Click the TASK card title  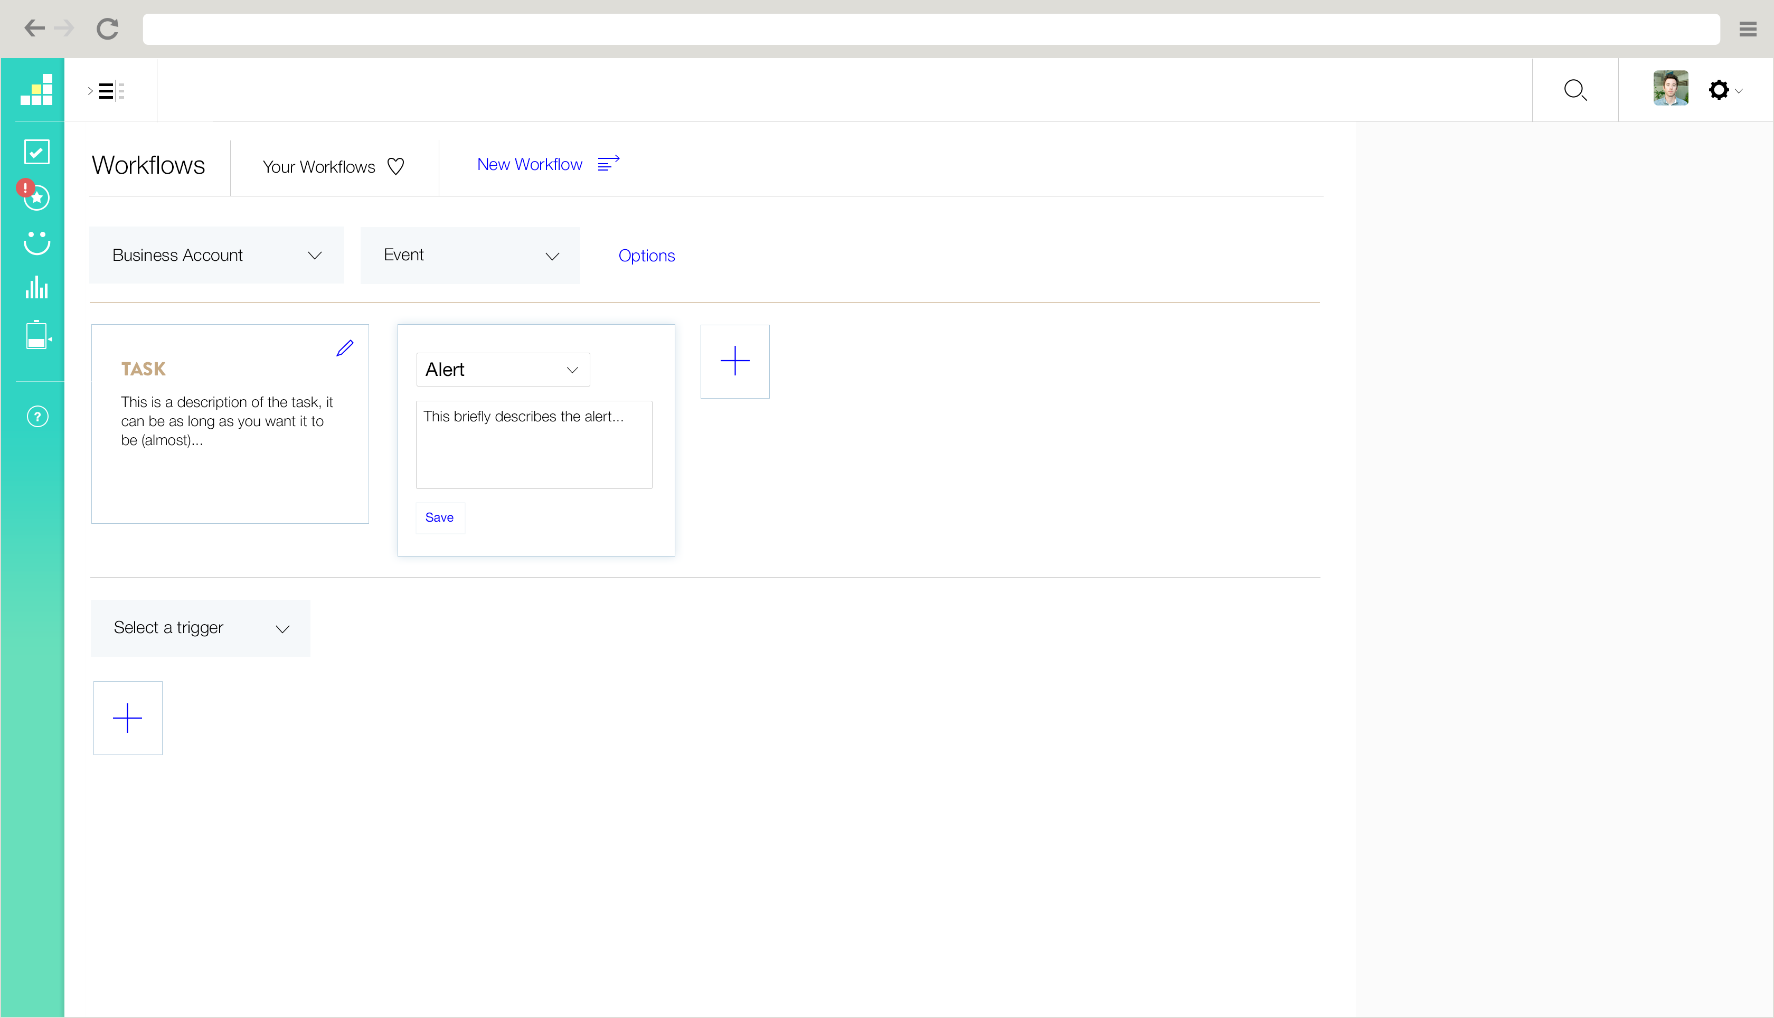143,369
